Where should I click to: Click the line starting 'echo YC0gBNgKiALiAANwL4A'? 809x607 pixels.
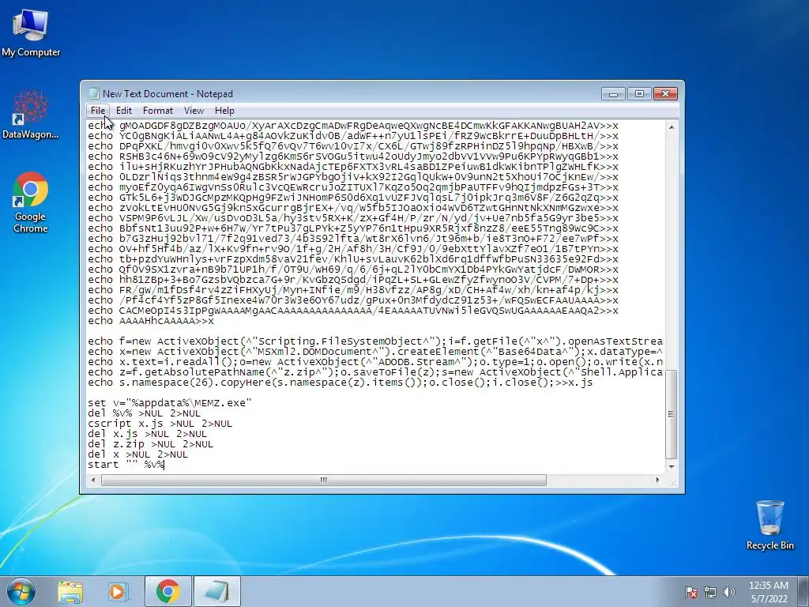click(x=353, y=136)
